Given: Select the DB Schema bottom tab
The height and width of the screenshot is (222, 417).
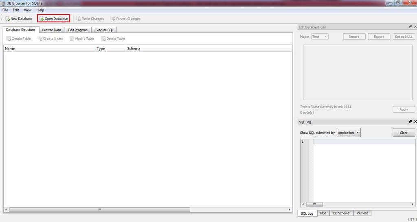Looking at the screenshot, I should [x=341, y=213].
